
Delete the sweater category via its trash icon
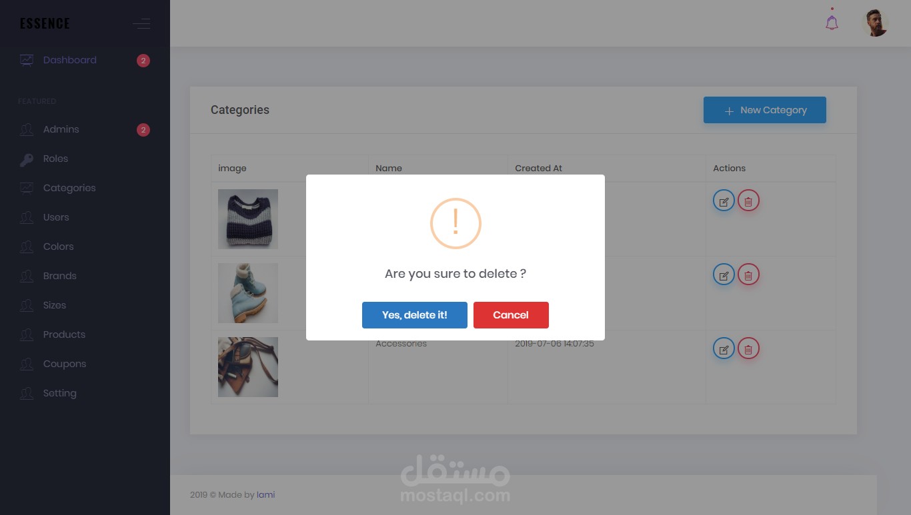click(748, 201)
